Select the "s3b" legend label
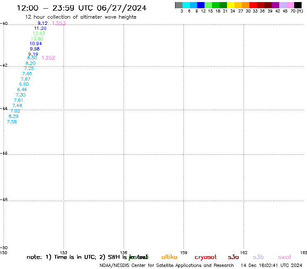The image size is (307, 269). pos(258,257)
